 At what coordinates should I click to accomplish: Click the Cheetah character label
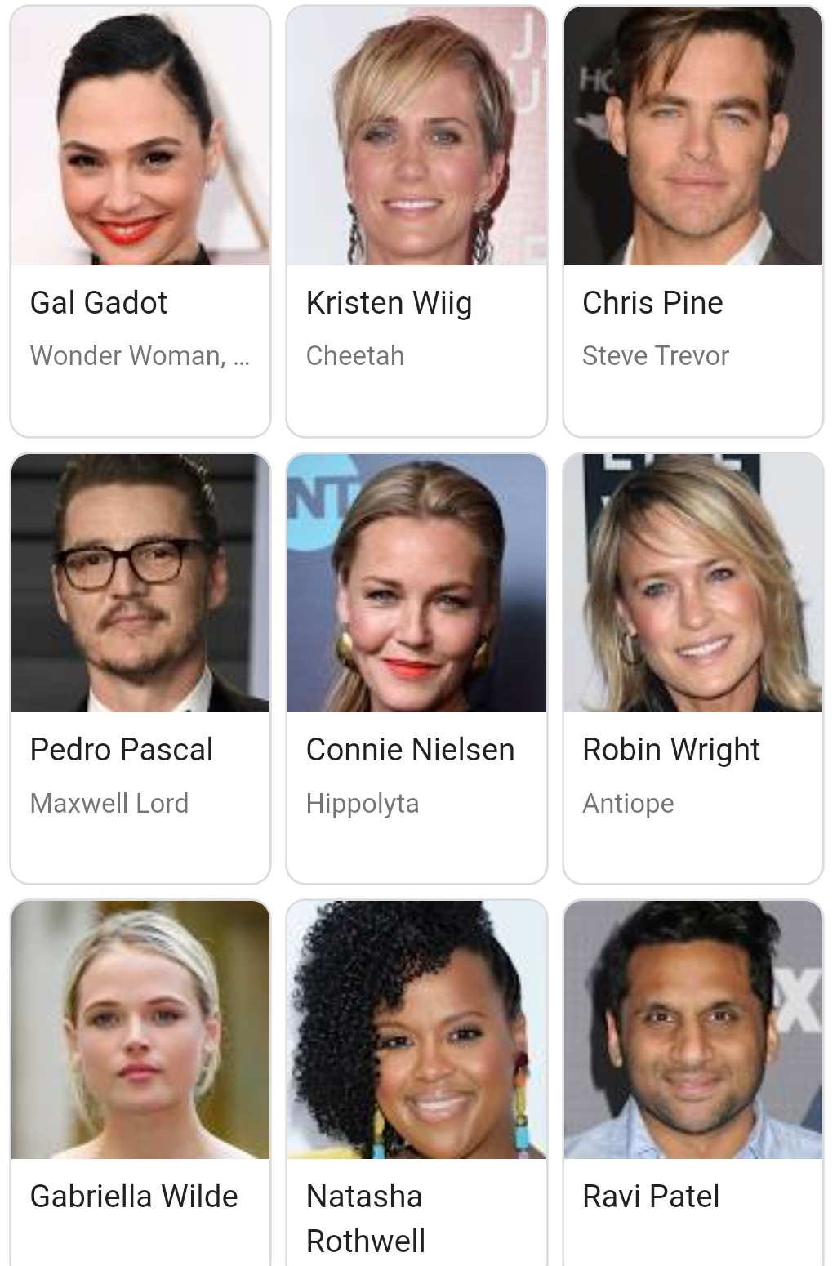tap(355, 356)
